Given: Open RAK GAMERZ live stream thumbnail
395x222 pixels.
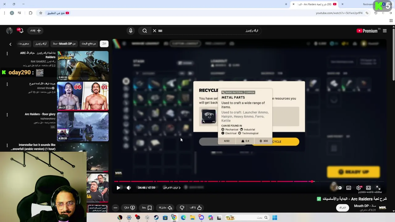Looking at the screenshot, I should 83,65.
